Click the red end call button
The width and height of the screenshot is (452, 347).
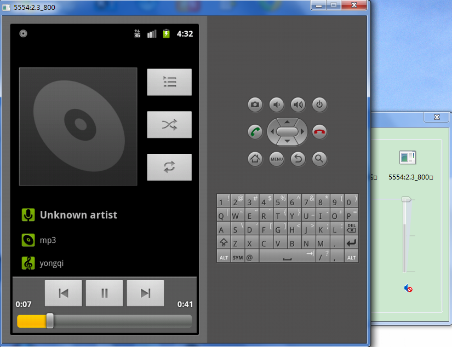(319, 132)
